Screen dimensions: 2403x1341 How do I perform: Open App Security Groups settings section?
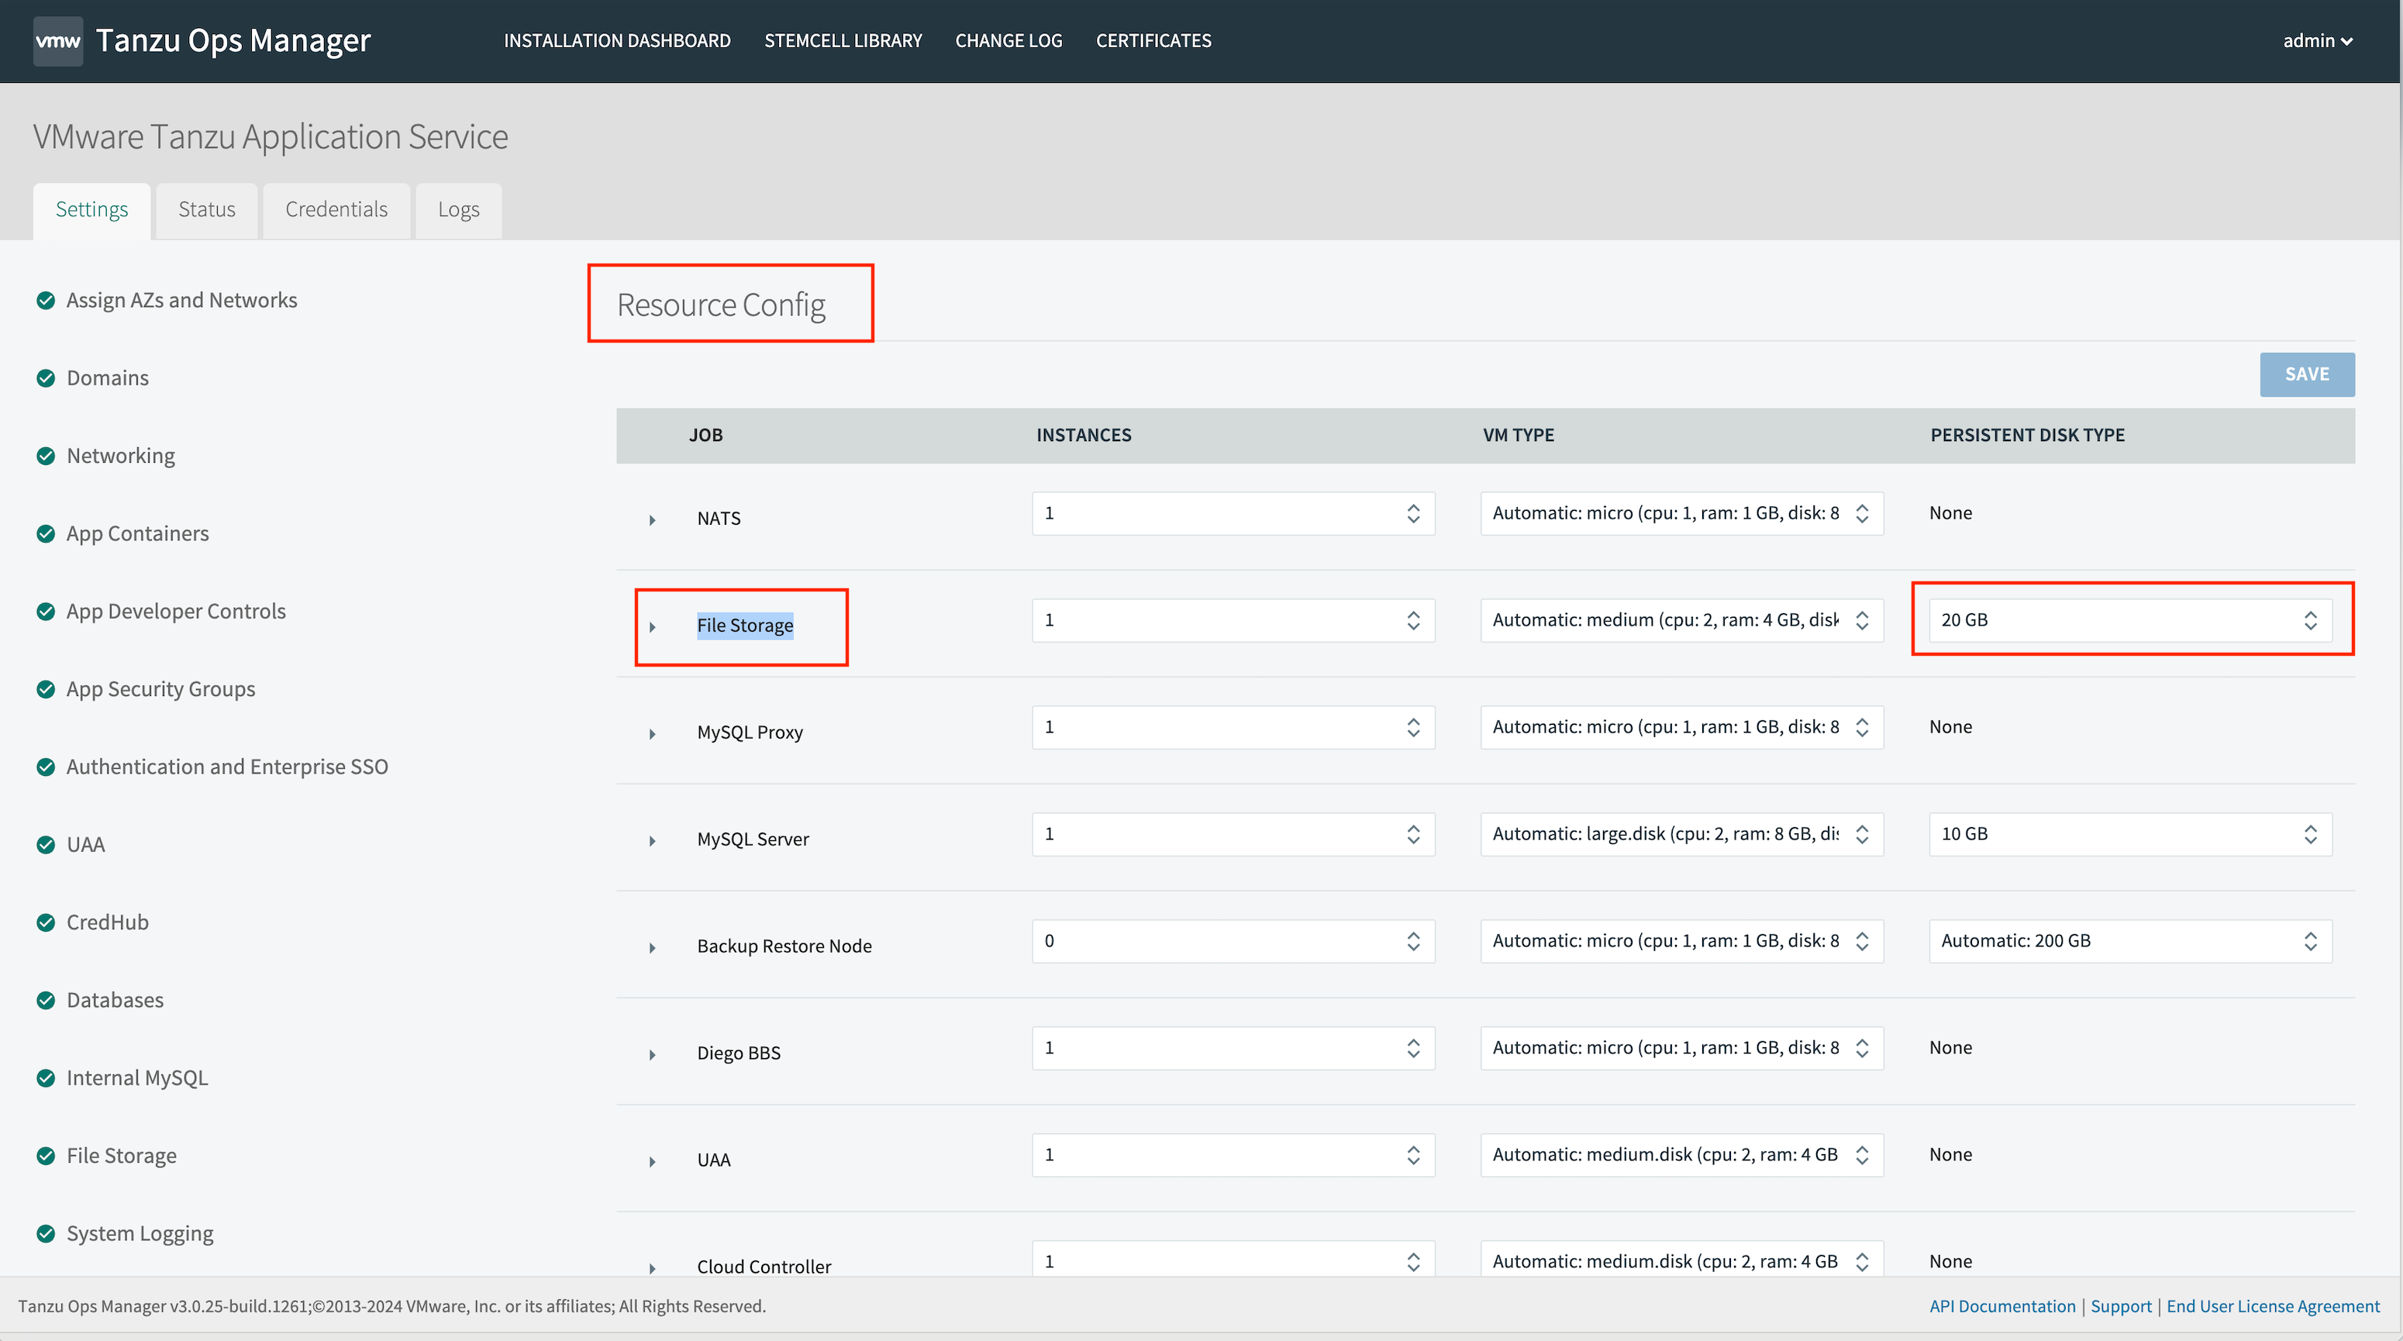point(160,688)
